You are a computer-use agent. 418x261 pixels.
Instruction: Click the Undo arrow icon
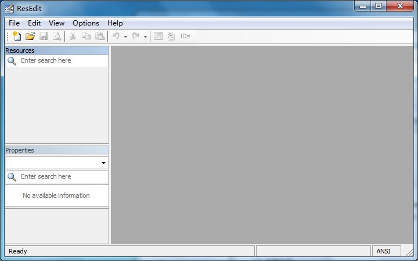pyautogui.click(x=116, y=36)
